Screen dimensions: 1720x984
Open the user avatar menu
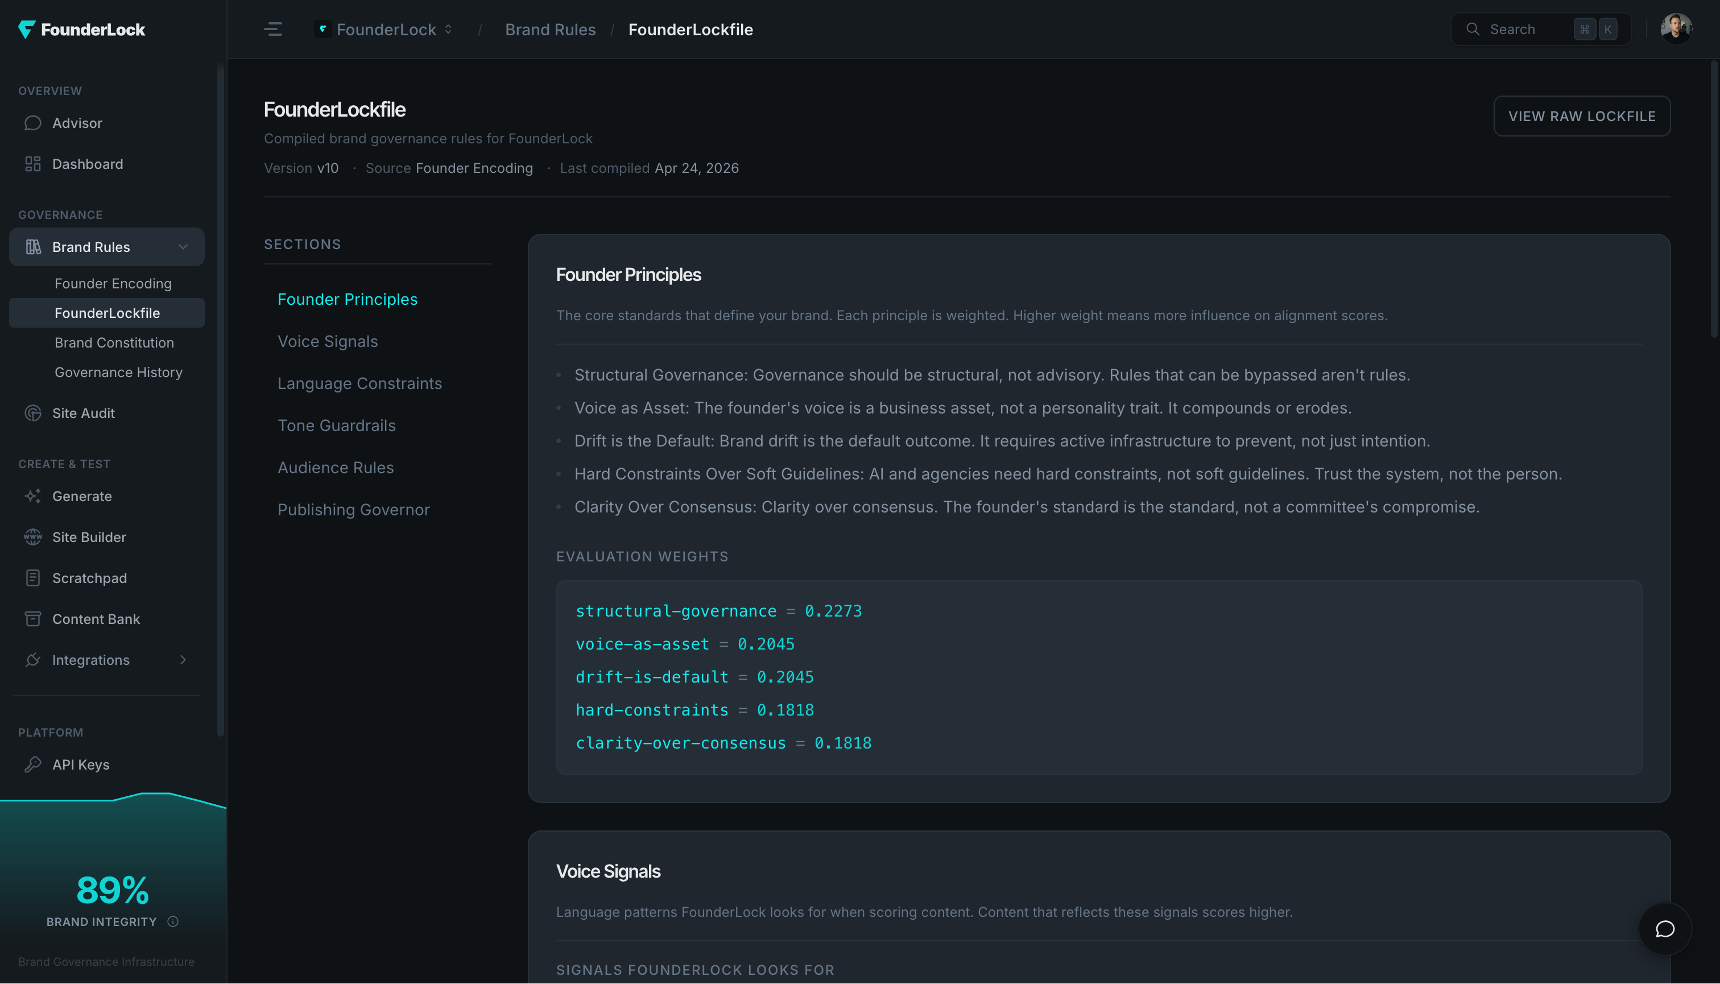1676,29
